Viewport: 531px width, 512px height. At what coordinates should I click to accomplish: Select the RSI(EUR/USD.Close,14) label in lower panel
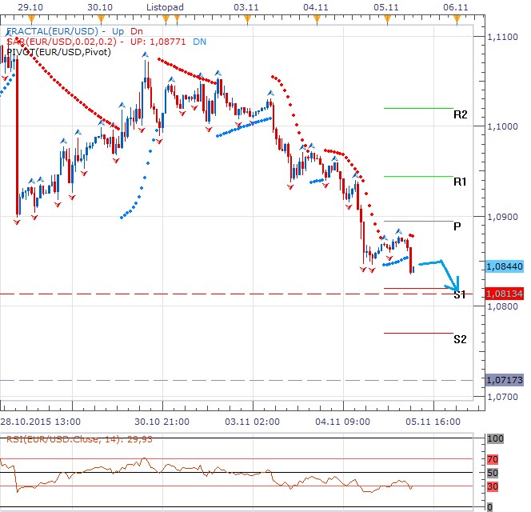56,438
